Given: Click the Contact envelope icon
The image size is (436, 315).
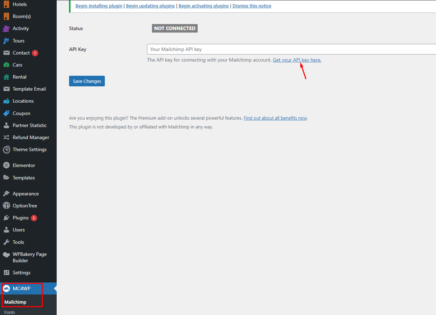Looking at the screenshot, I should click(6, 53).
